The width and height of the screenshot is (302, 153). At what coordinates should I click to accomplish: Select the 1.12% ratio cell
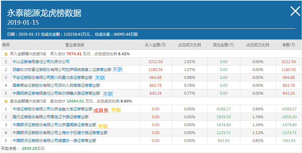pos(258,132)
